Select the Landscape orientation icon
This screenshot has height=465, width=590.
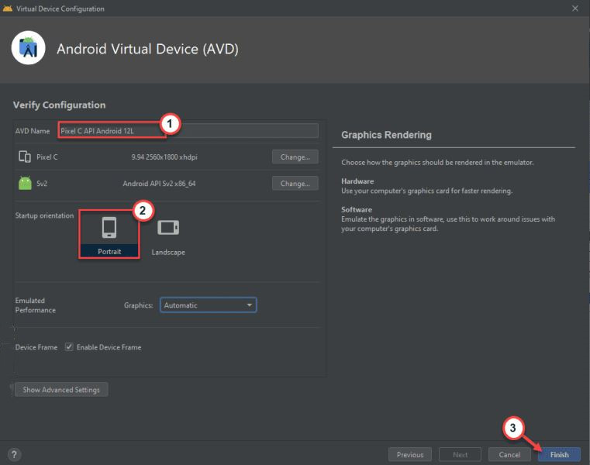pyautogui.click(x=168, y=227)
